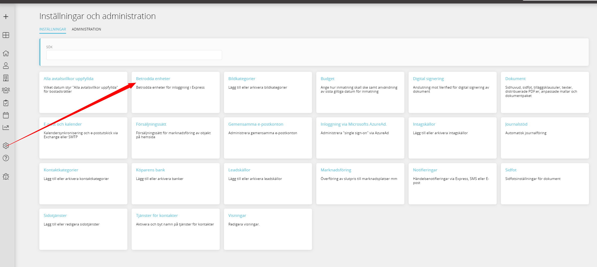This screenshot has height=267, width=597.
Task: Go to the home icon
Action: coord(6,53)
